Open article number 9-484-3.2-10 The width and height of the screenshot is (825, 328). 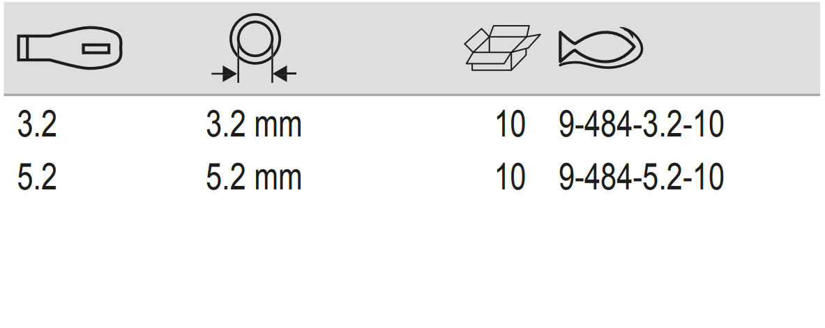point(641,126)
